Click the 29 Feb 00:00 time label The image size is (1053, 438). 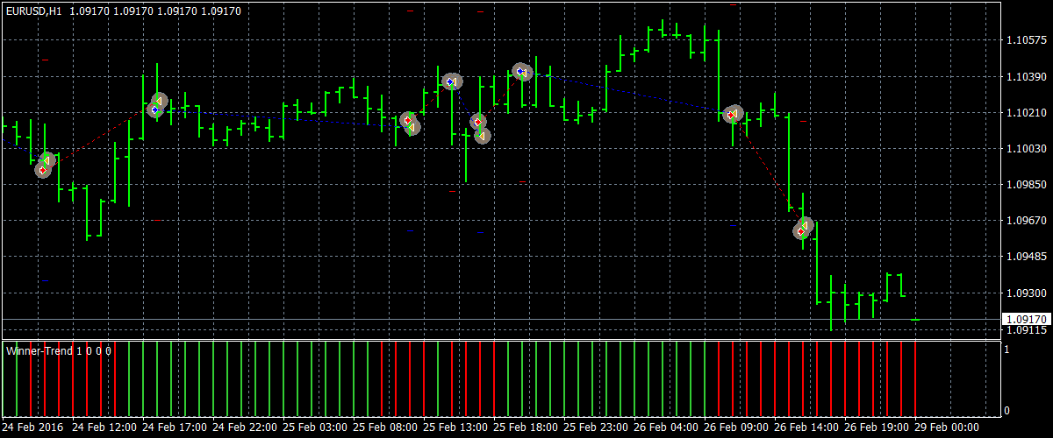(x=946, y=427)
